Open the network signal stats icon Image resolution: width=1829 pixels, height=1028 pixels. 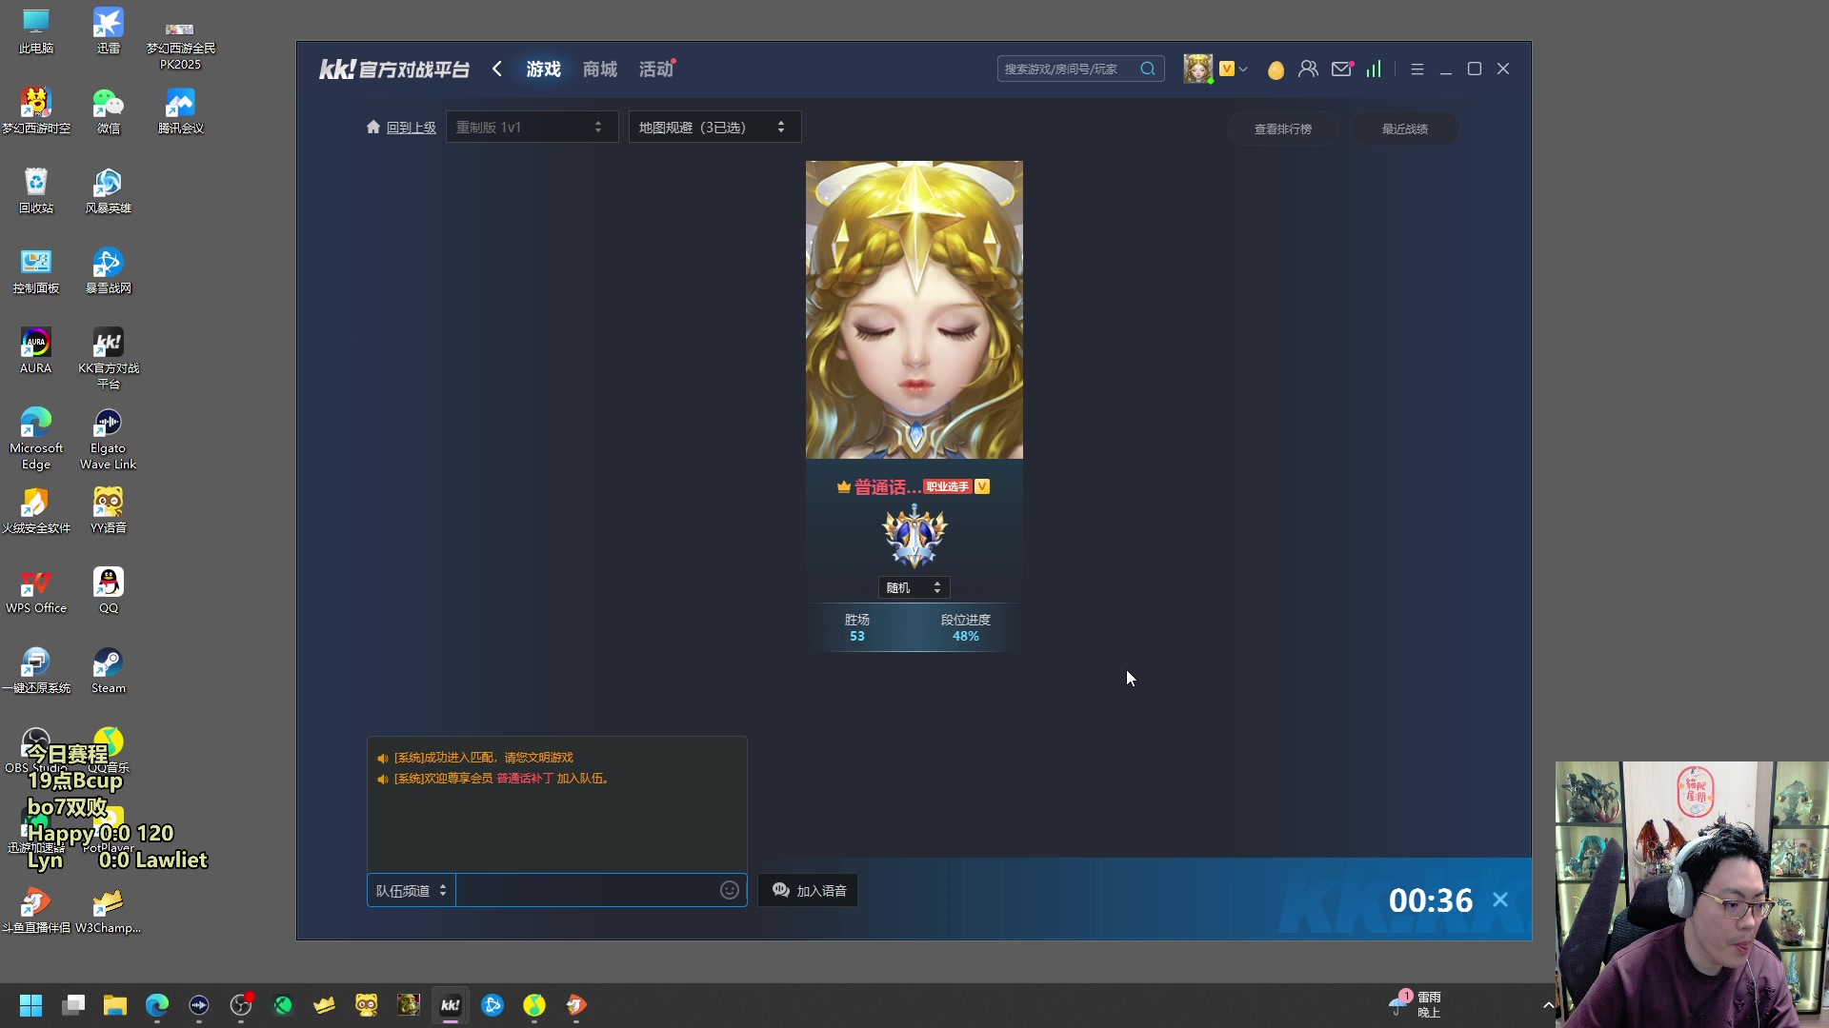(x=1374, y=69)
